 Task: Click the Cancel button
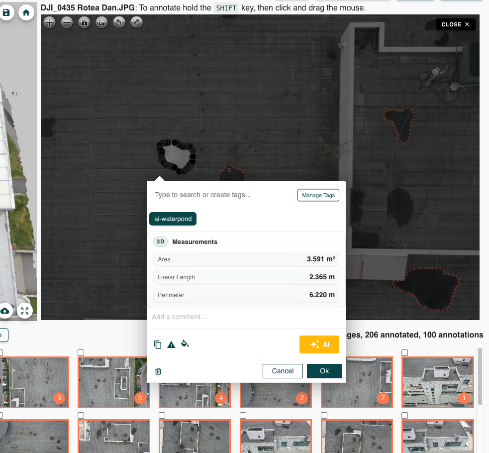283,371
